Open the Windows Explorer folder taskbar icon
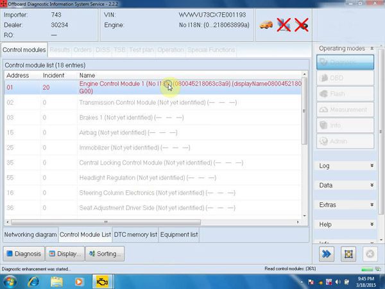The height and width of the screenshot is (289, 385). pos(56,282)
